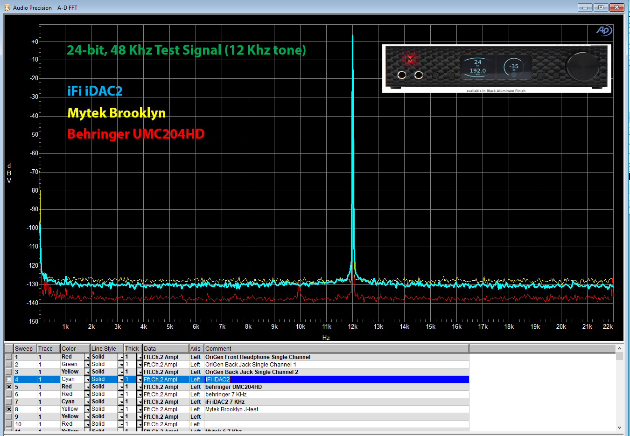Viewport: 630px width, 436px height.
Task: Enable display checkbox for sweep 1
Action: tap(9, 357)
